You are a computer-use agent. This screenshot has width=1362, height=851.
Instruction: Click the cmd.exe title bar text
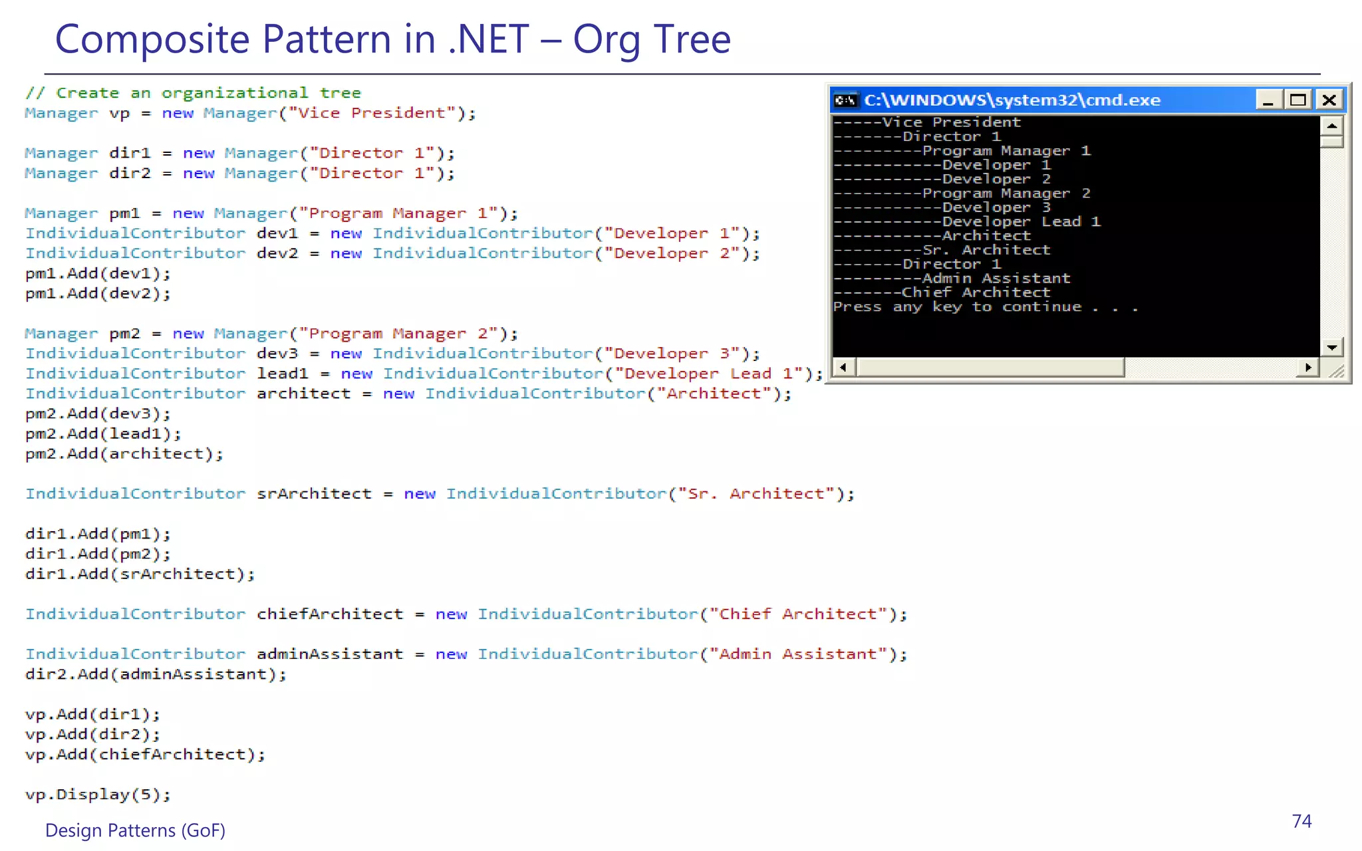coord(1012,100)
